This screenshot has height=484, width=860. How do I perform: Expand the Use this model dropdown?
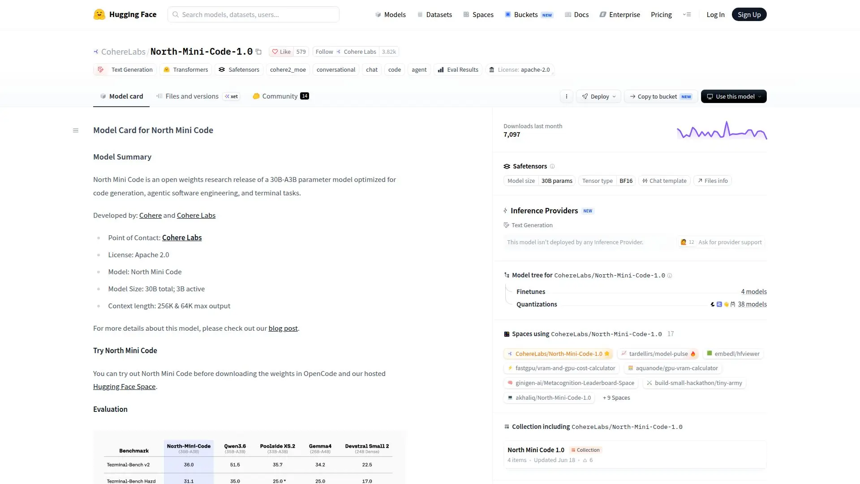(x=734, y=96)
